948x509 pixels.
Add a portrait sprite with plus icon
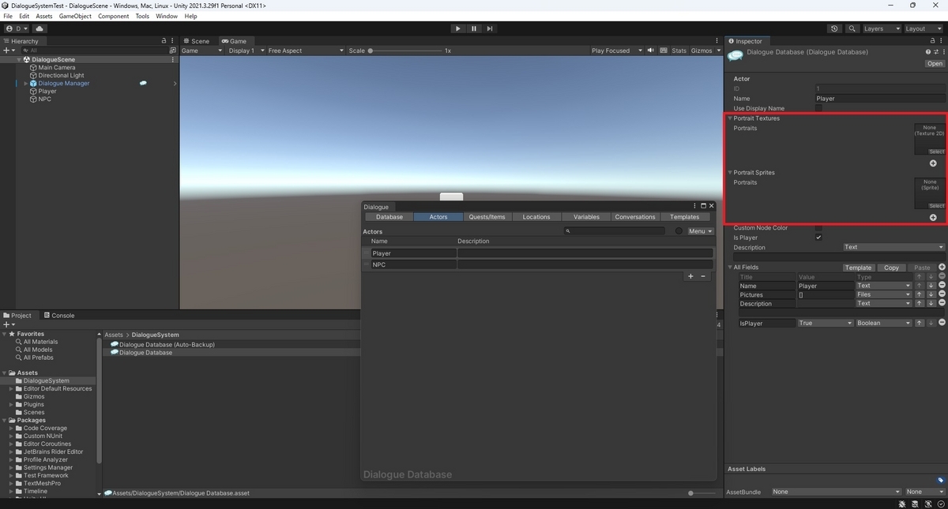(x=933, y=218)
